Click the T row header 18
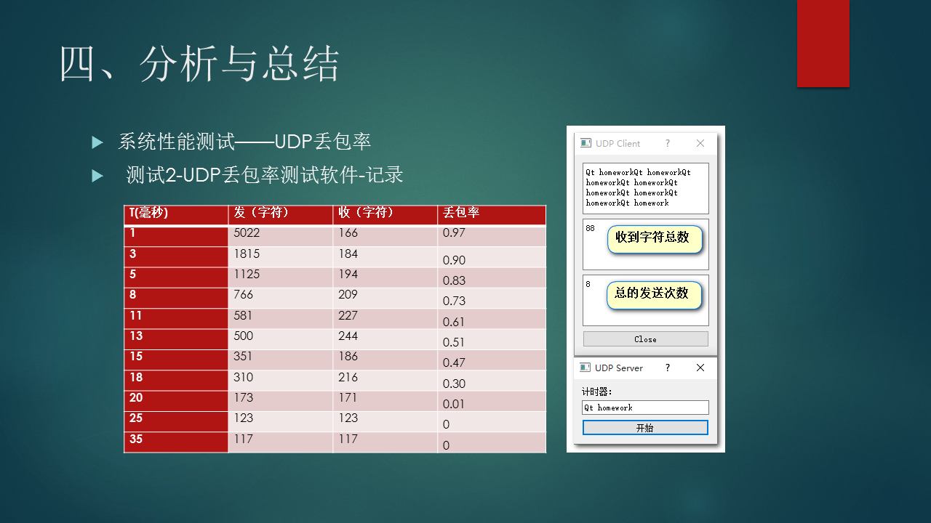 pyautogui.click(x=176, y=381)
